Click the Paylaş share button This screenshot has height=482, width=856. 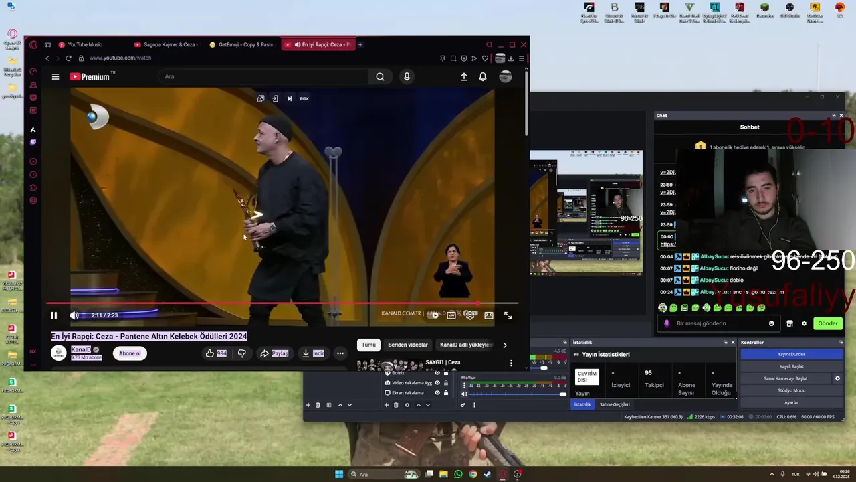pyautogui.click(x=275, y=353)
